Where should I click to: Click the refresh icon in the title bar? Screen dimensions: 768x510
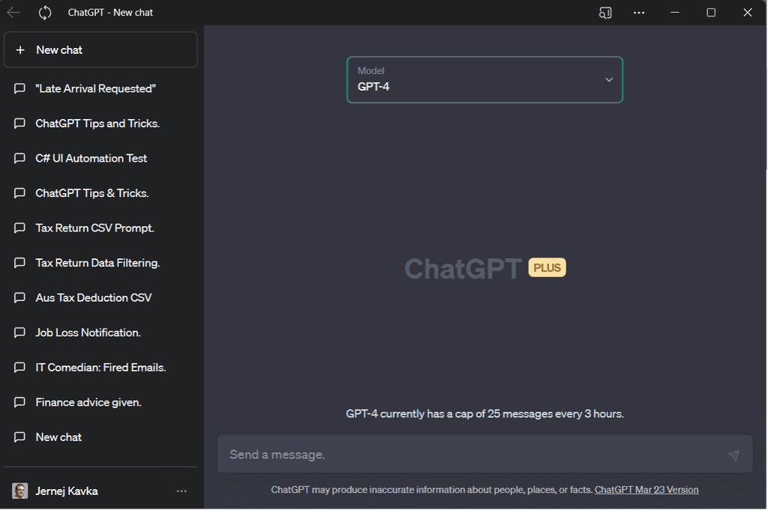[x=44, y=12]
